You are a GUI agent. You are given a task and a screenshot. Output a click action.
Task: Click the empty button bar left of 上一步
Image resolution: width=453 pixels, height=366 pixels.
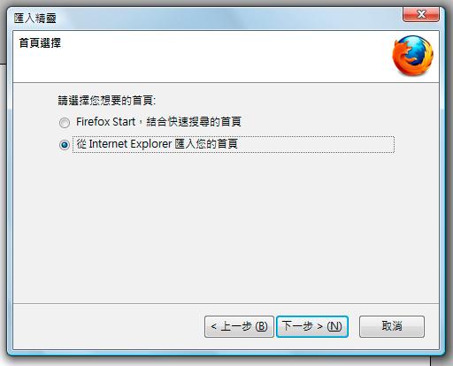(108, 326)
